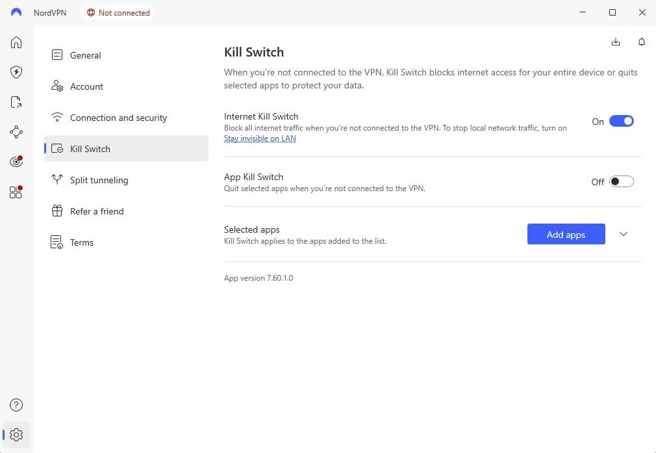This screenshot has width=656, height=453.
Task: Open the File sharing sidebar icon
Action: (x=16, y=102)
